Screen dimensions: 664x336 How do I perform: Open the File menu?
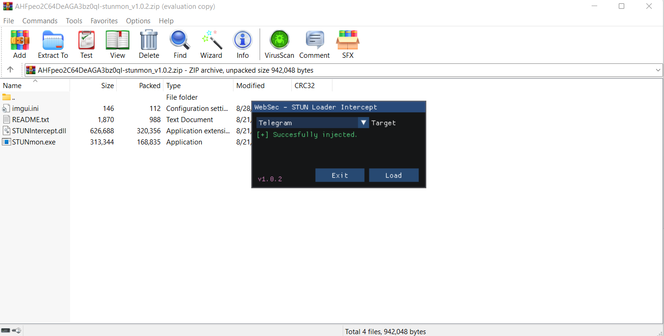click(x=8, y=21)
